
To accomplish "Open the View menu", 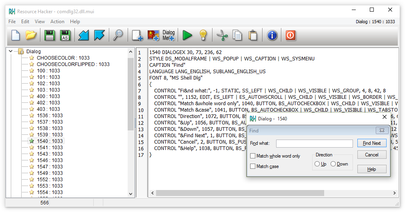I will pos(40,22).
